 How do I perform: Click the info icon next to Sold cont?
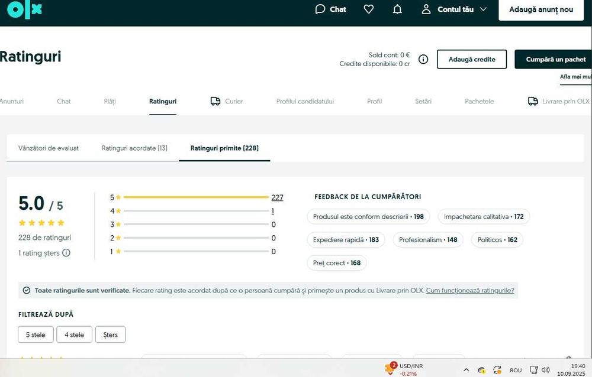pos(423,59)
